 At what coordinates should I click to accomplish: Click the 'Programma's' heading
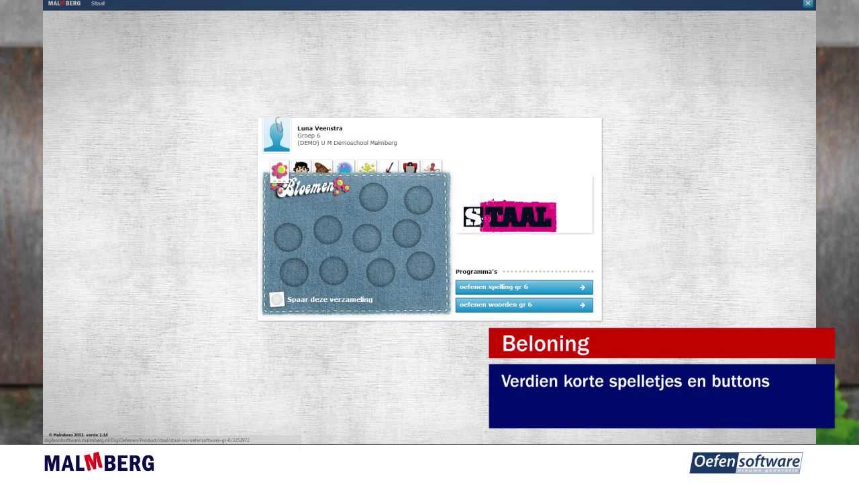click(476, 272)
